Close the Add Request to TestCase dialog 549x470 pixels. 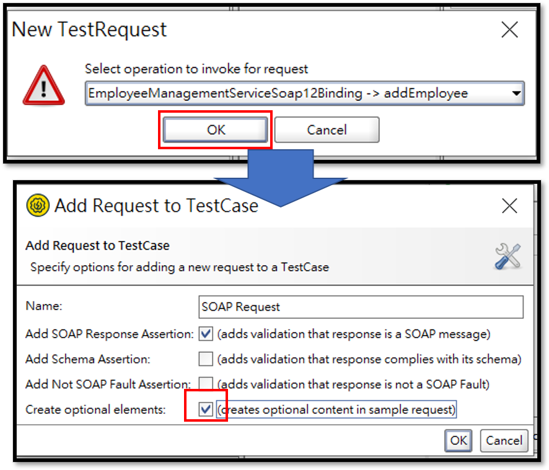coord(509,206)
